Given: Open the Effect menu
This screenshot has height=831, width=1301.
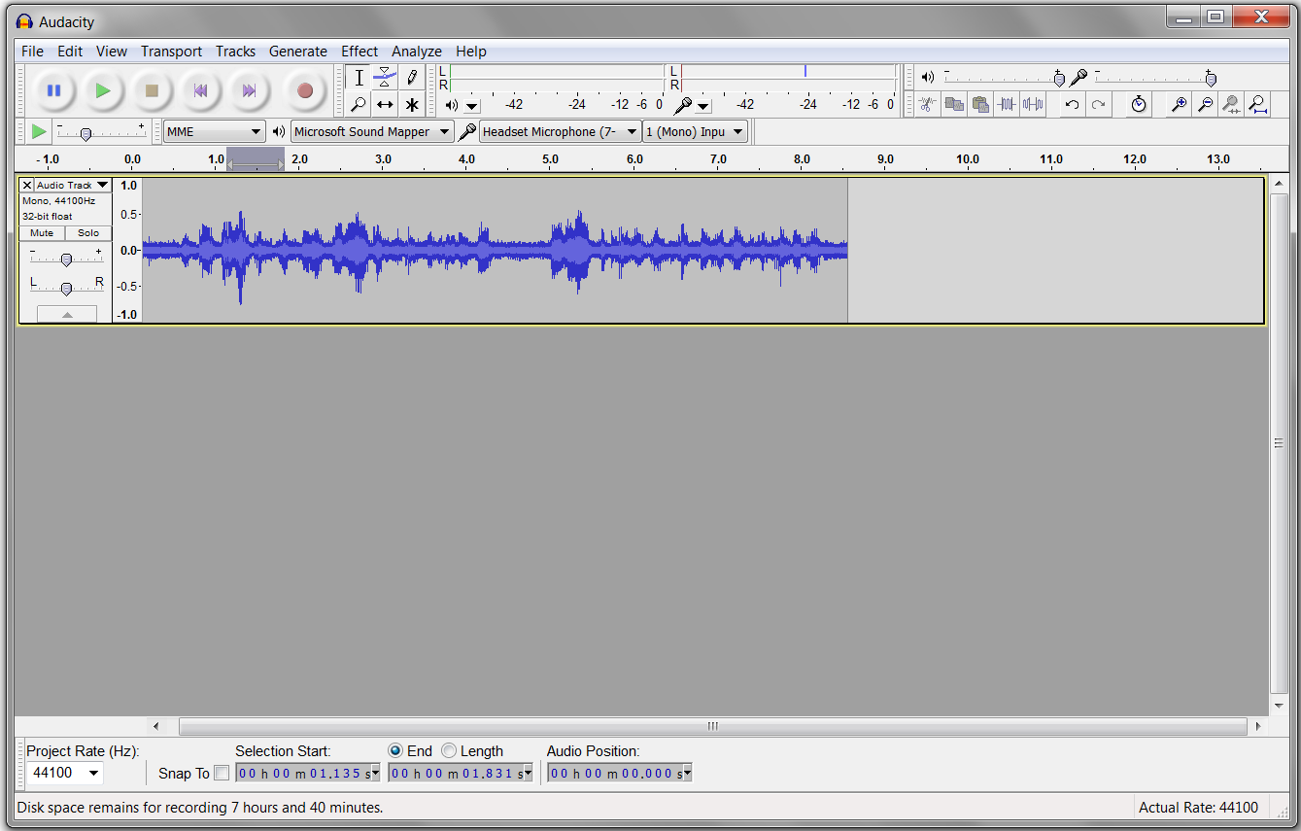Looking at the screenshot, I should [x=359, y=52].
